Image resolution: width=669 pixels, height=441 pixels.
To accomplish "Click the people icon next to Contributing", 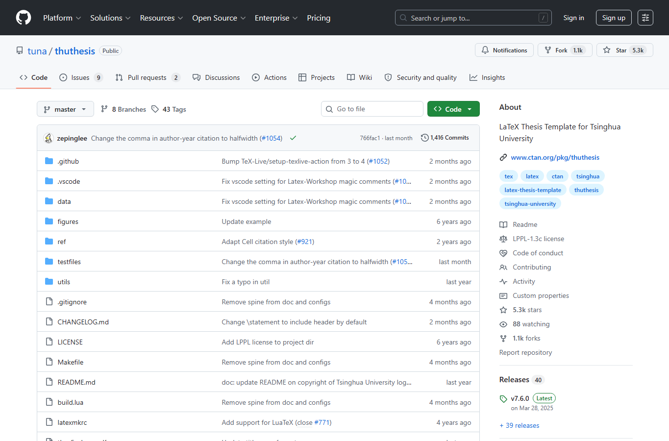I will (x=503, y=267).
